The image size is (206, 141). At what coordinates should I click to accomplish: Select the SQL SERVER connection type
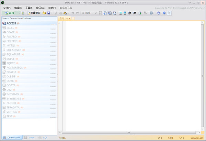[14, 50]
